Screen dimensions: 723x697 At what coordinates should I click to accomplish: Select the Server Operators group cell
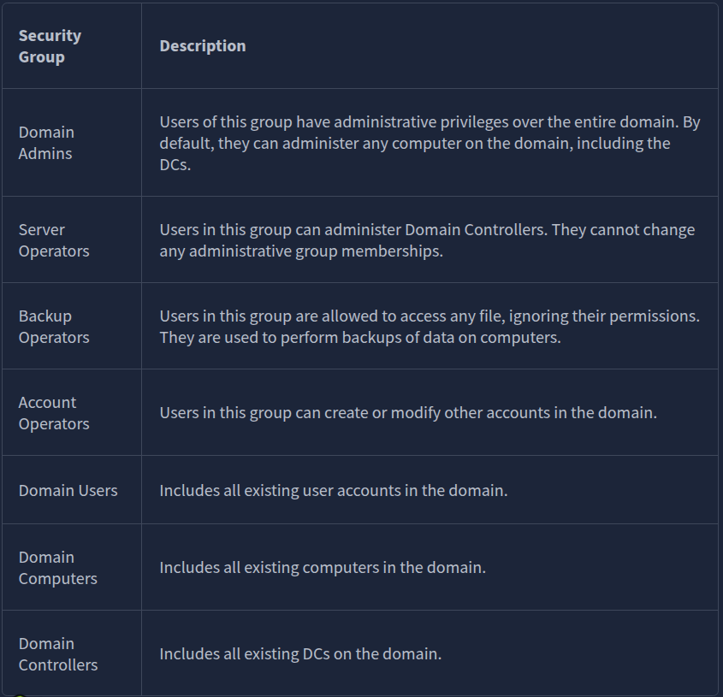pyautogui.click(x=54, y=240)
